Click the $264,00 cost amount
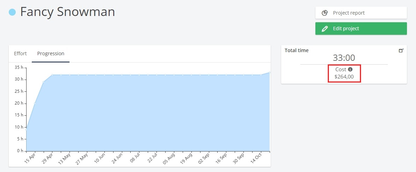416x172 pixels. pos(344,77)
